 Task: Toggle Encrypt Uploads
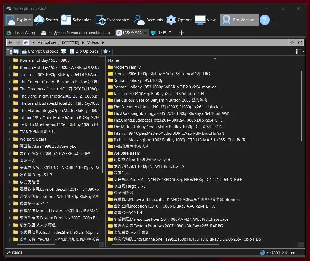click(40, 52)
